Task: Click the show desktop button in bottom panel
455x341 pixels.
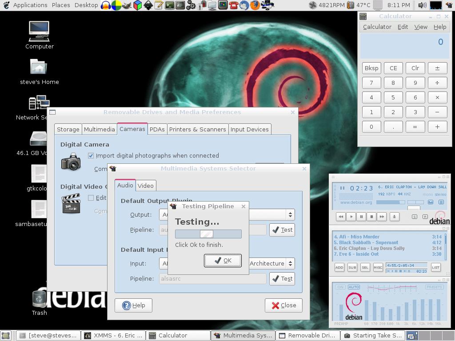Action: [6, 336]
